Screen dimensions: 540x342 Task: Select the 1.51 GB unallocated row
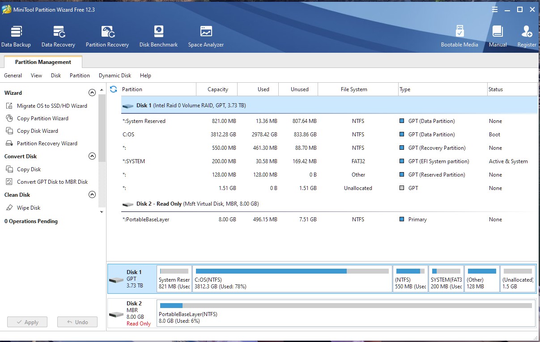(329, 188)
